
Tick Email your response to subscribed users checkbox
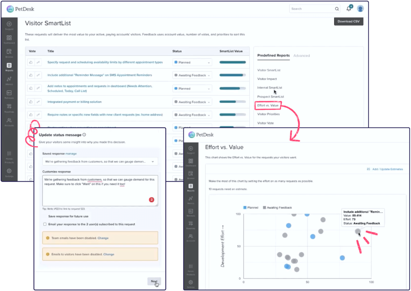(x=45, y=224)
